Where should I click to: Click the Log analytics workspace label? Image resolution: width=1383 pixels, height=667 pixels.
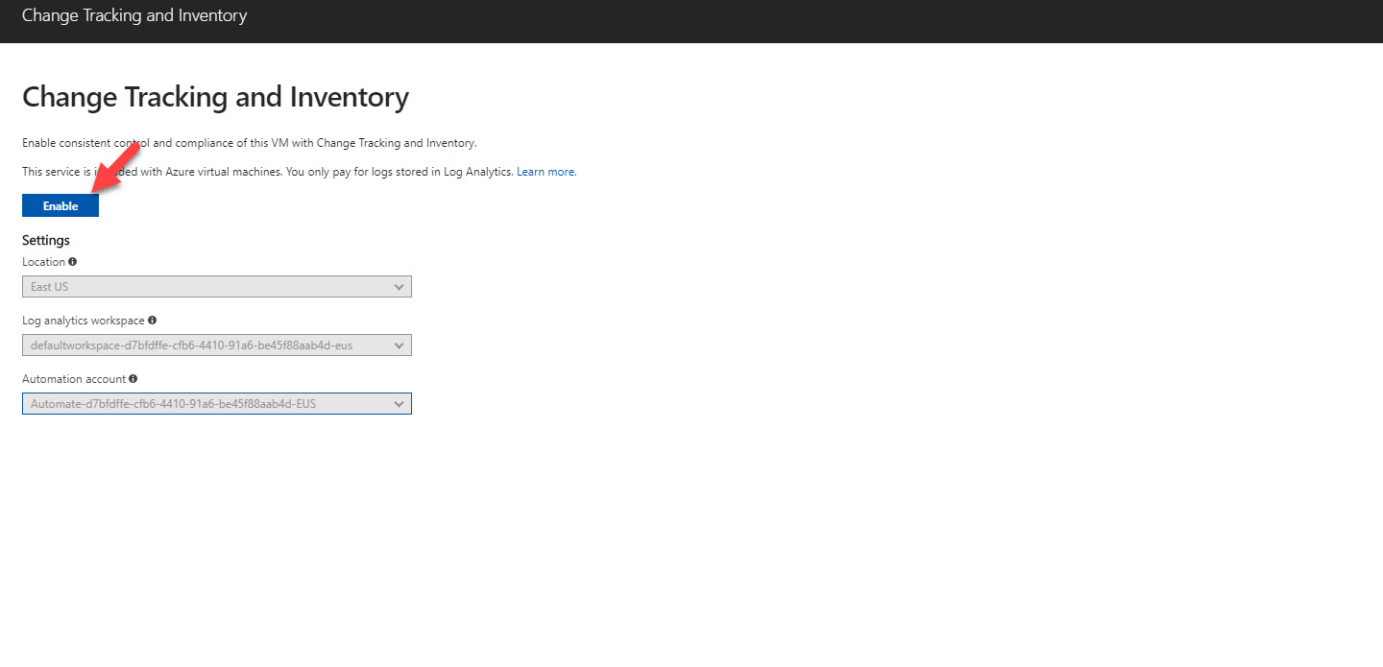tap(84, 321)
